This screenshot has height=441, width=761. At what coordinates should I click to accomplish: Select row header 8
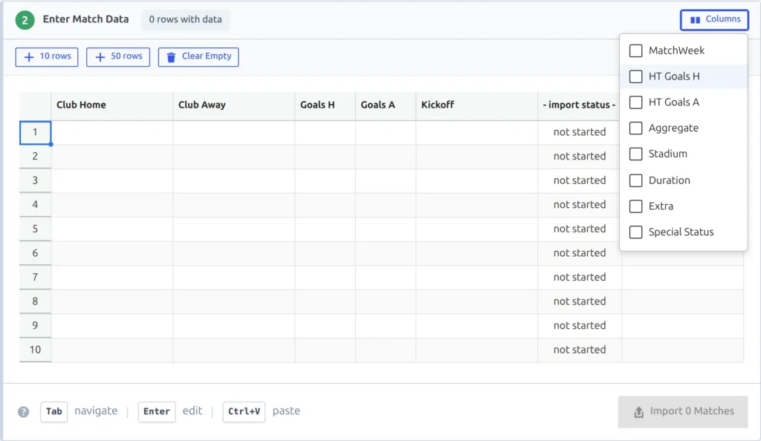point(35,302)
